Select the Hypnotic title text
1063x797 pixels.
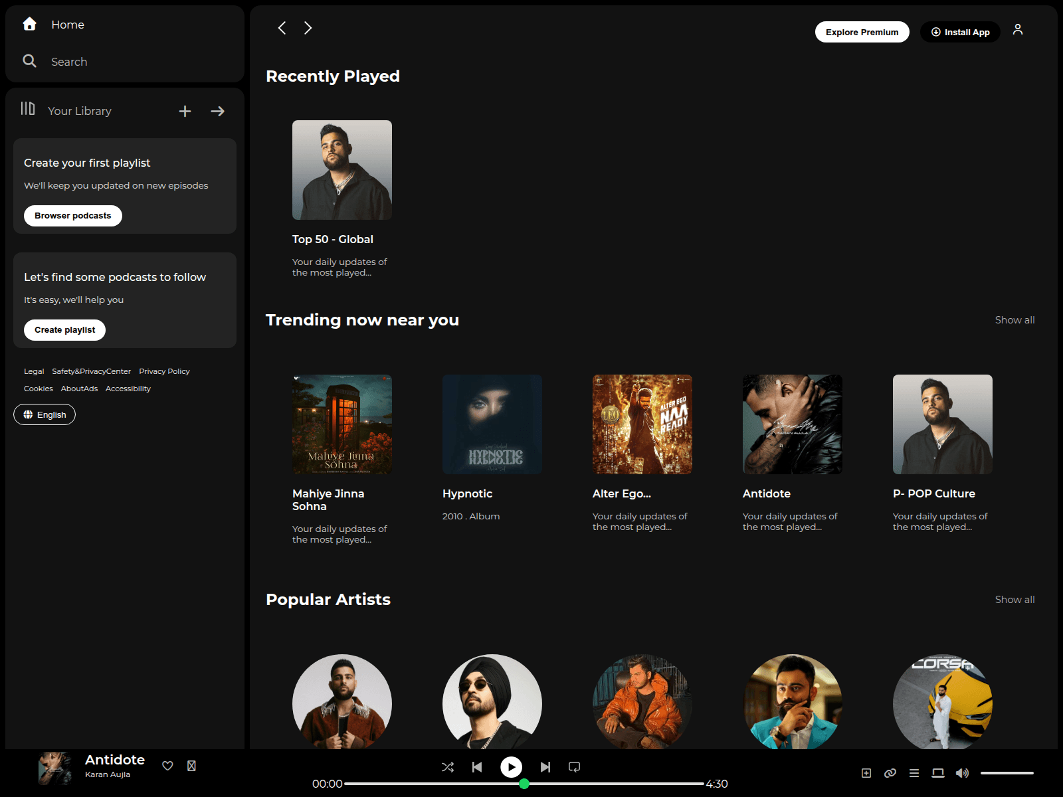(x=468, y=493)
